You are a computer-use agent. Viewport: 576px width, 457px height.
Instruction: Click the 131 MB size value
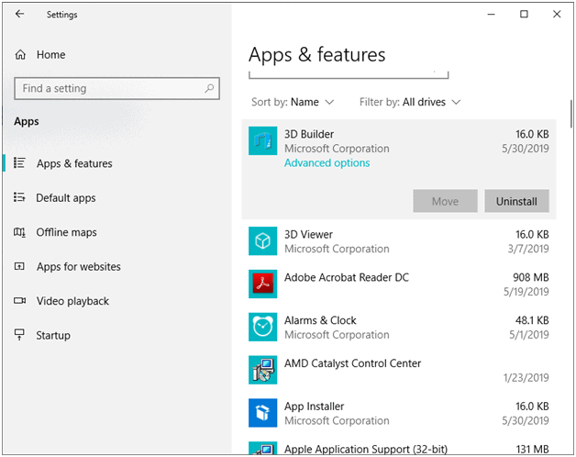point(532,449)
